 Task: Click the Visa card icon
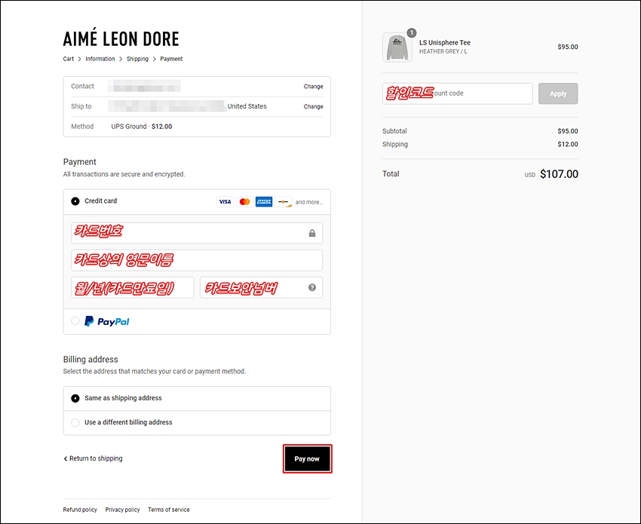225,202
